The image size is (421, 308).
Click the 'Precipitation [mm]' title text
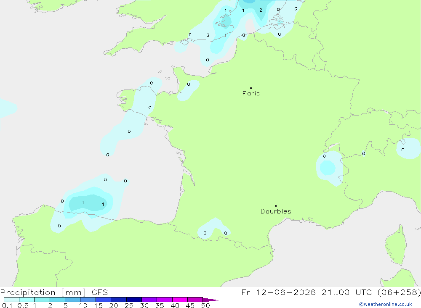pyautogui.click(x=43, y=292)
